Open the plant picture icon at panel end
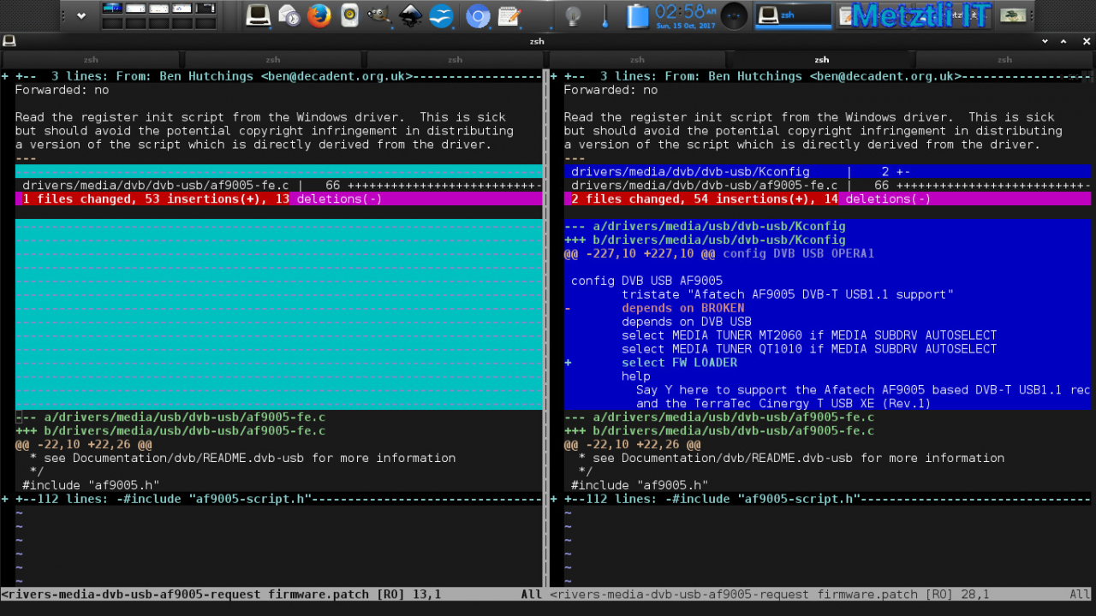 pos(1013,15)
